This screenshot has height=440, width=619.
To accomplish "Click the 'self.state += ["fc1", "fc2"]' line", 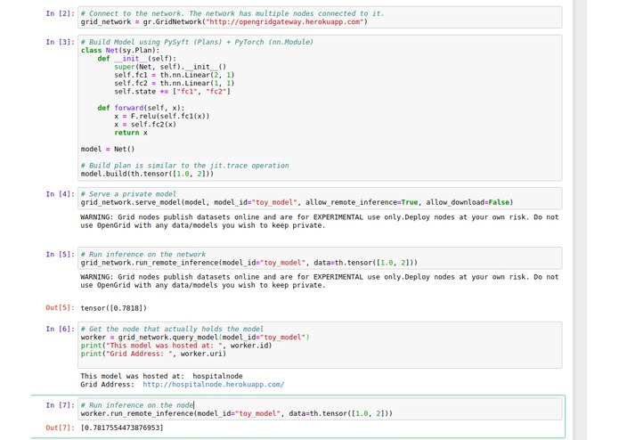I will [x=172, y=91].
